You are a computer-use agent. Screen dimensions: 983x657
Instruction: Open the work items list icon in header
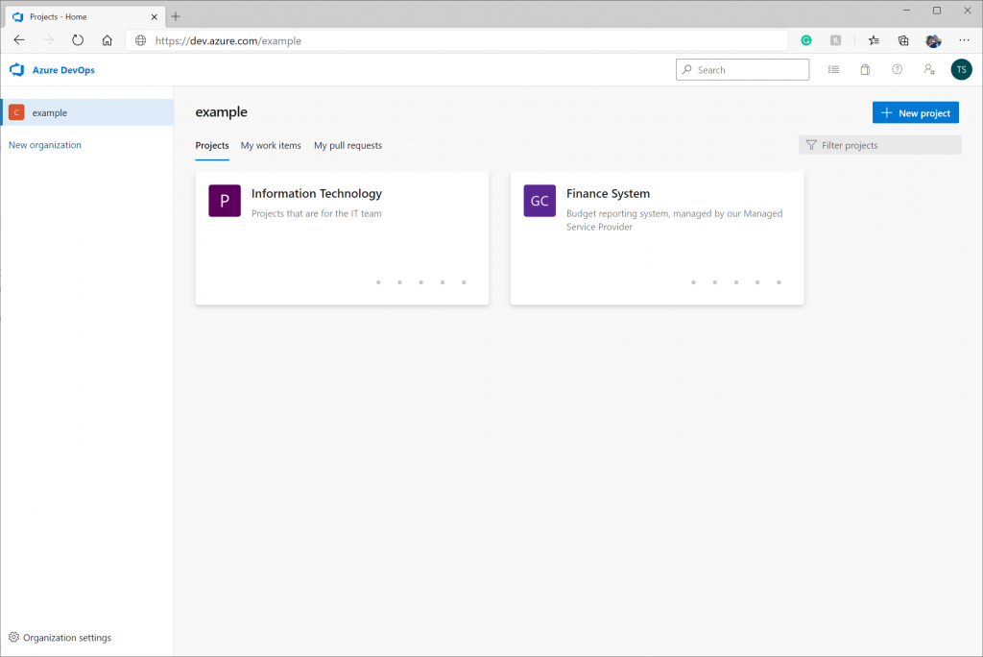pyautogui.click(x=833, y=70)
